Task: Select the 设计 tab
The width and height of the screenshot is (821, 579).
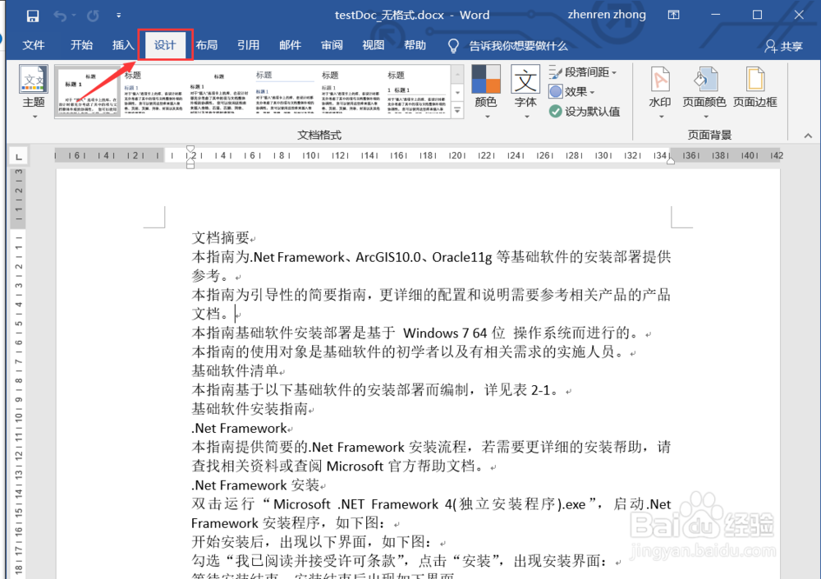Action: [164, 45]
